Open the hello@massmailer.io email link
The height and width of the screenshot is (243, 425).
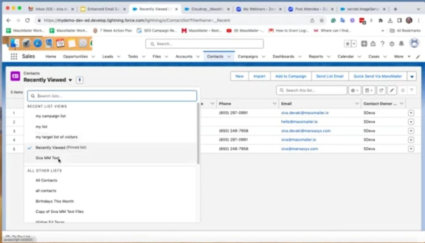click(299, 122)
